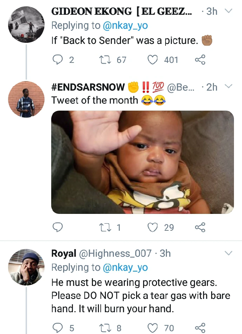Reply to Royal's protective gears tweet

58,328
